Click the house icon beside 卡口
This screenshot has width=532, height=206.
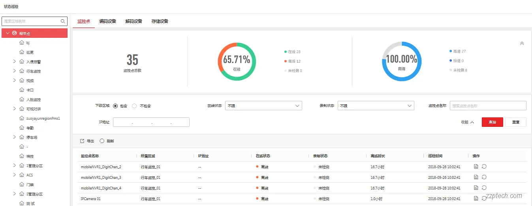pyautogui.click(x=22, y=90)
